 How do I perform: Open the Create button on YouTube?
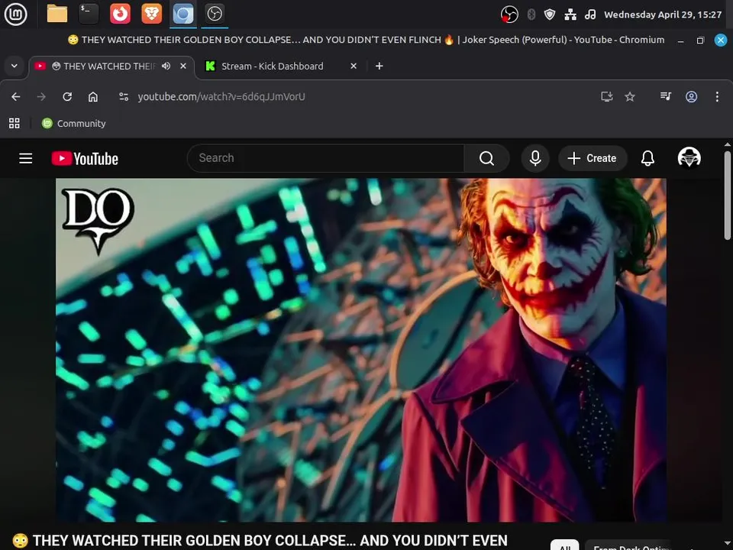[x=593, y=158]
